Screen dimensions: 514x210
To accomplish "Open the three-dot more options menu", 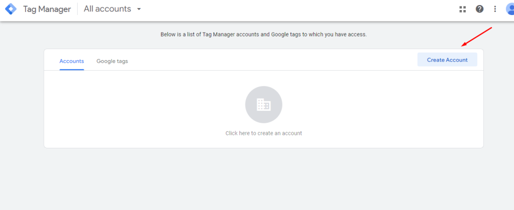I will pos(495,9).
